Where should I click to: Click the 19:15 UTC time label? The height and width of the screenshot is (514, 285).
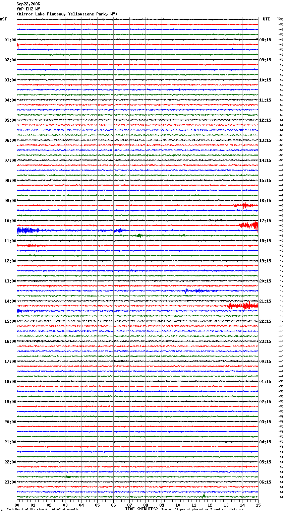coord(265,261)
